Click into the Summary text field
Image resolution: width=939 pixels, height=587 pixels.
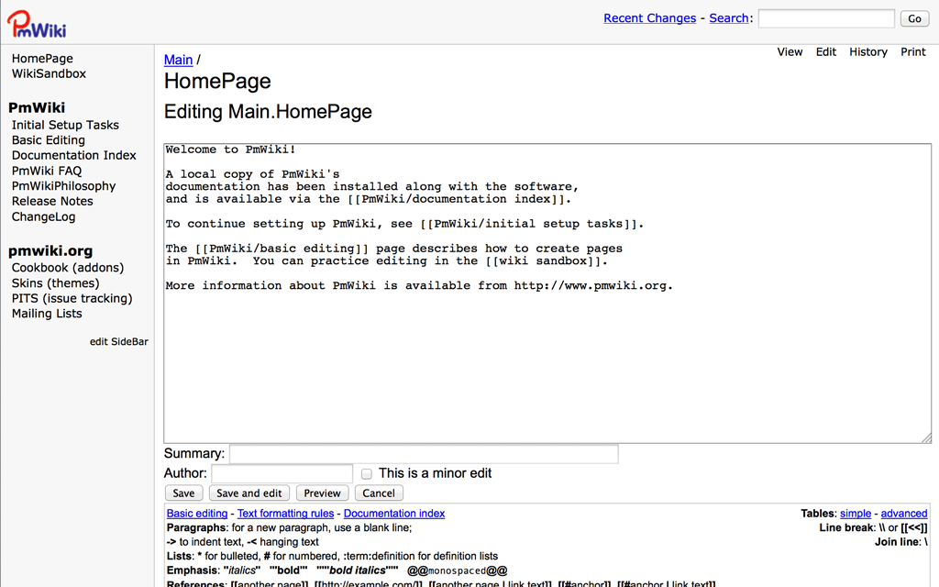pyautogui.click(x=423, y=454)
